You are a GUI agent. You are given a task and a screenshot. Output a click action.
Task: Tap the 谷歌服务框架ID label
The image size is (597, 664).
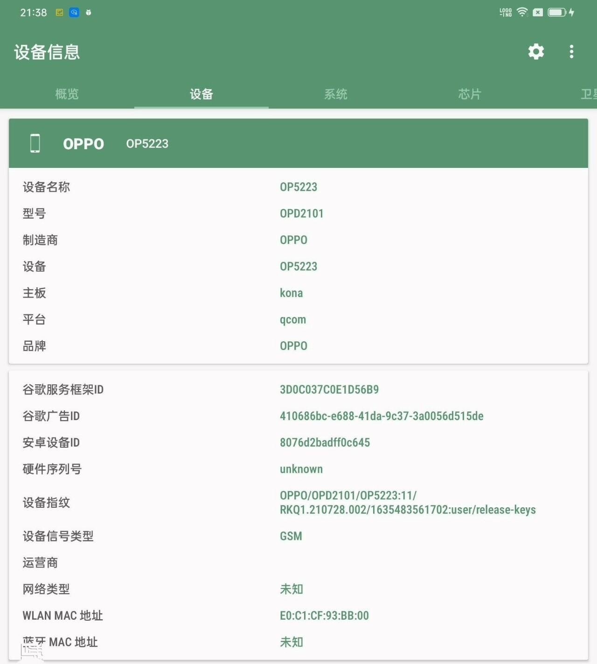point(63,389)
